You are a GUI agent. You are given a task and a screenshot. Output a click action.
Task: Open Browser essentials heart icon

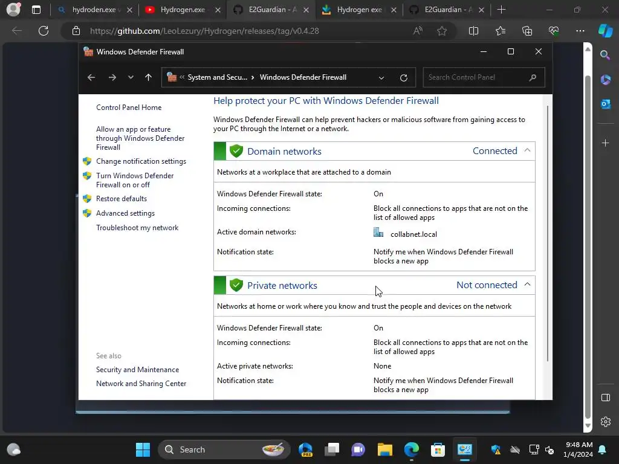pyautogui.click(x=554, y=31)
